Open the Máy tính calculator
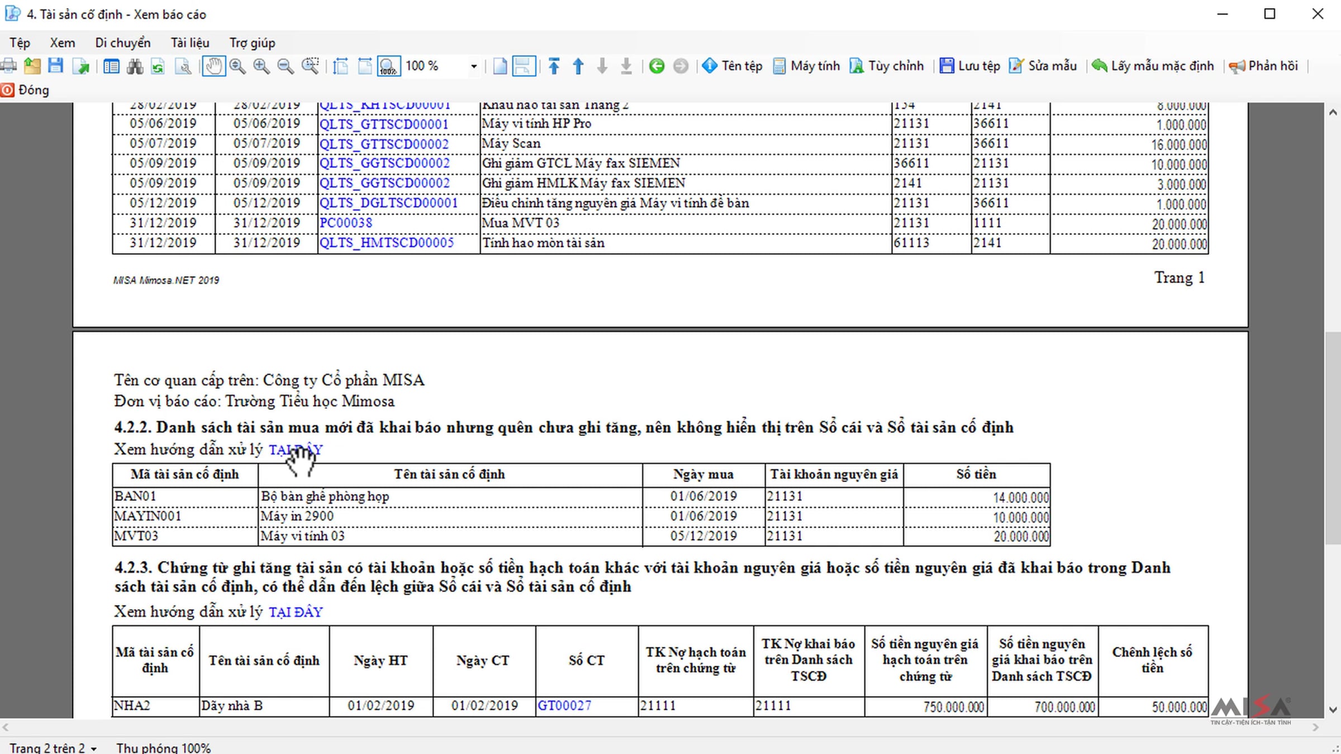This screenshot has height=754, width=1341. click(x=806, y=66)
